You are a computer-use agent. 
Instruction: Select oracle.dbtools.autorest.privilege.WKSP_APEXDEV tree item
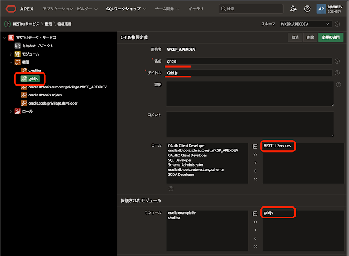(x=68, y=87)
